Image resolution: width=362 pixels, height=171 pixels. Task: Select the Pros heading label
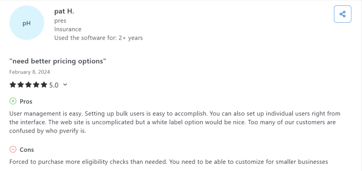point(26,101)
